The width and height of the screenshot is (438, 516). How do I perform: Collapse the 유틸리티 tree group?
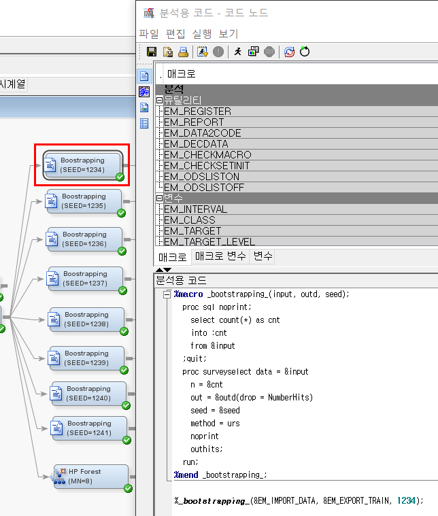160,100
